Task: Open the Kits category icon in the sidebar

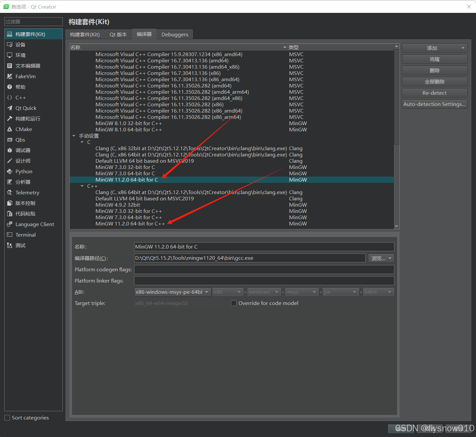Action: [x=10, y=34]
